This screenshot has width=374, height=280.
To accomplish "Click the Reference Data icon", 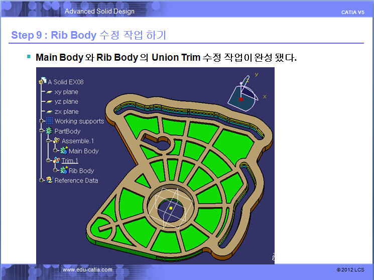I will point(49,180).
